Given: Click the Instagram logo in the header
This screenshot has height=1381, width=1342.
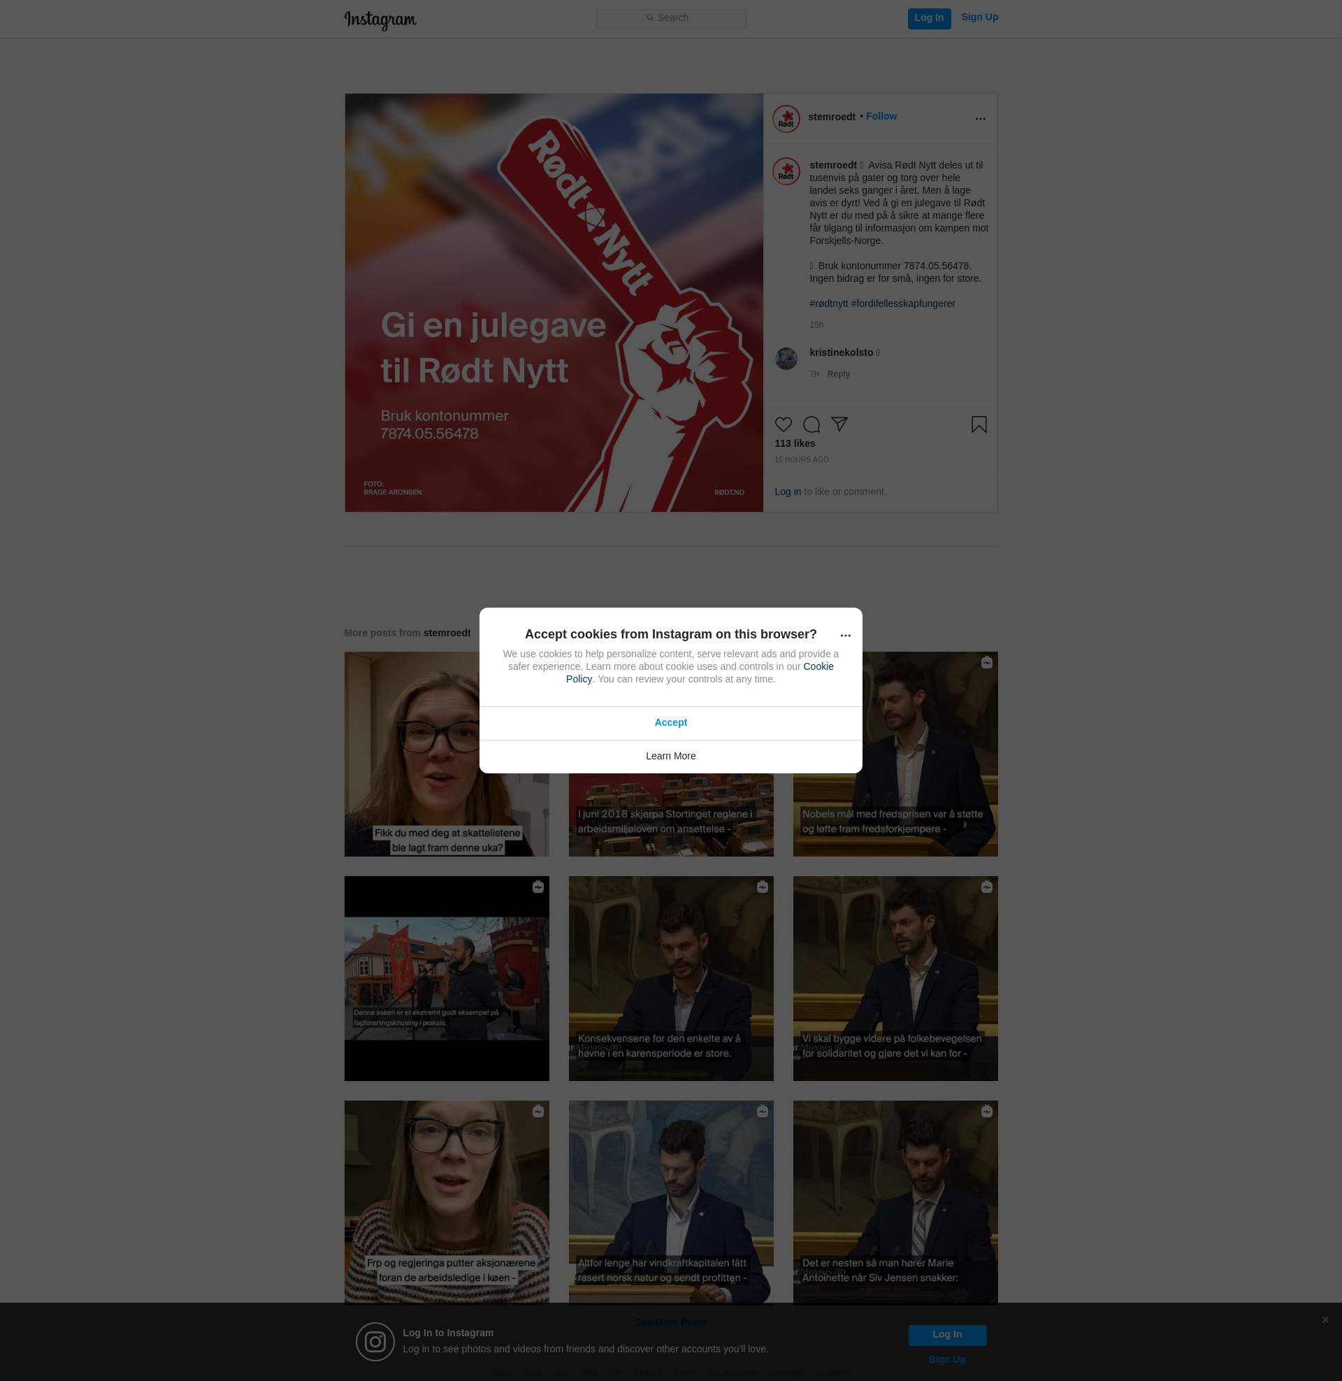Looking at the screenshot, I should tap(380, 20).
